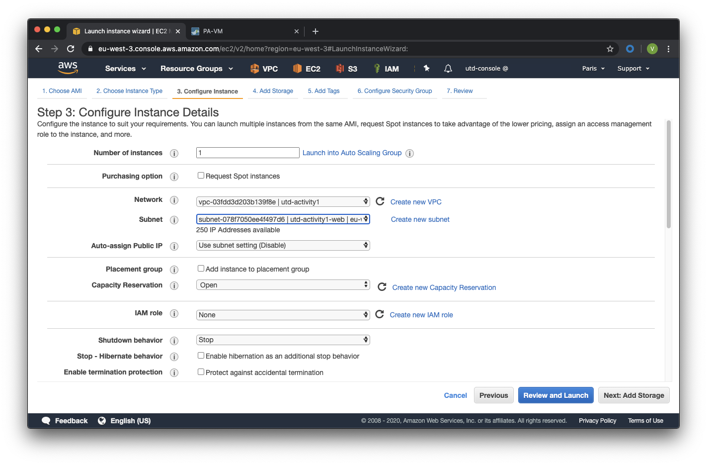The width and height of the screenshot is (707, 465).
Task: Open the Subnet dropdown
Action: click(283, 219)
